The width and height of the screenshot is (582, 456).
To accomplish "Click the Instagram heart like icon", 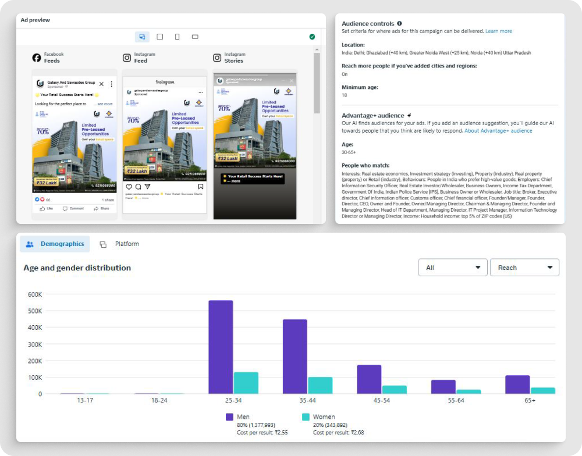I will (x=129, y=187).
